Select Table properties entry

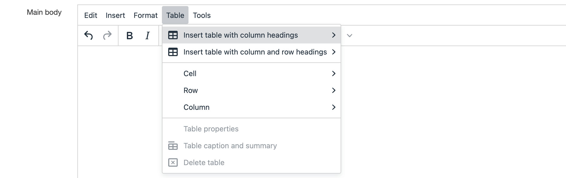(211, 129)
